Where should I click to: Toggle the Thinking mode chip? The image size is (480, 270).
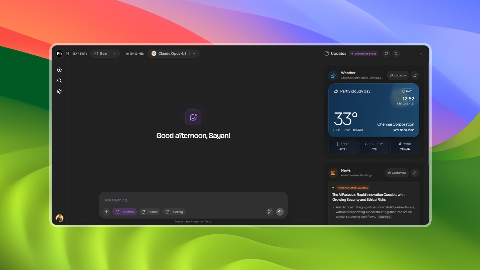pyautogui.click(x=174, y=212)
